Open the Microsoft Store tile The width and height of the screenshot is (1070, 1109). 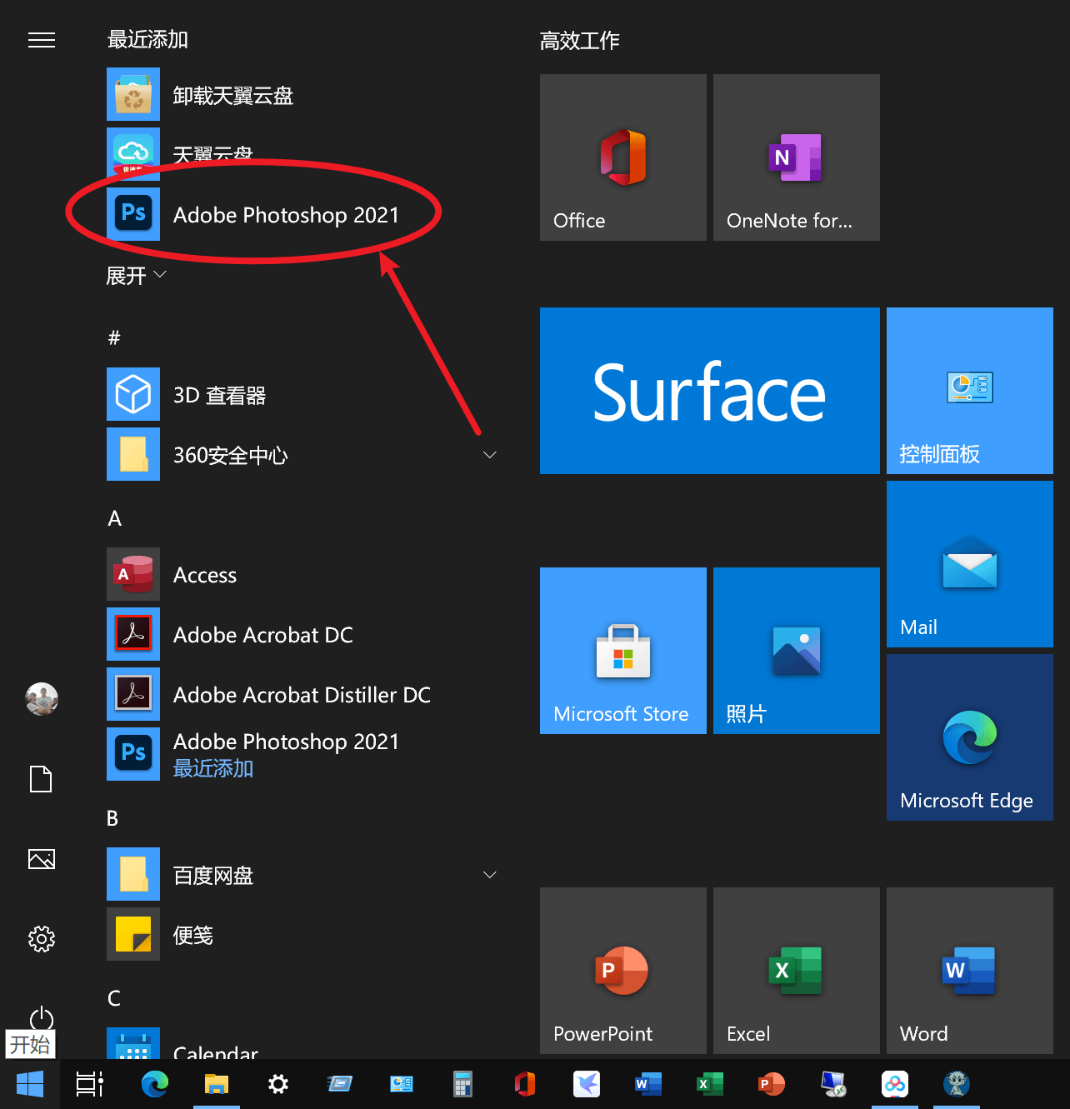[x=623, y=651]
